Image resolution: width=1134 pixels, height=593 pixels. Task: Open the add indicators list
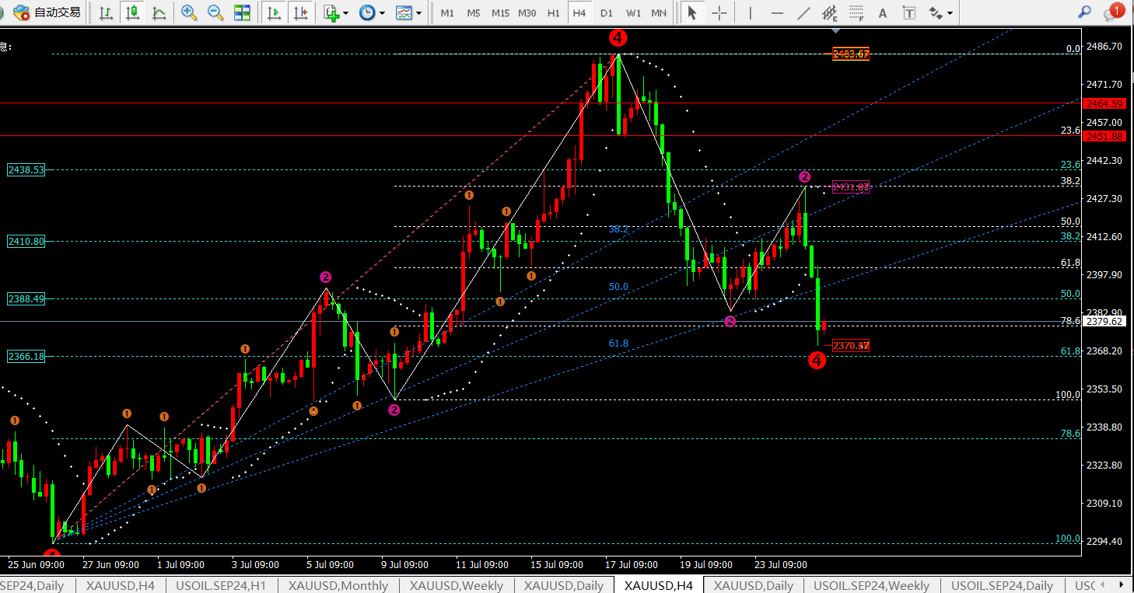(331, 12)
